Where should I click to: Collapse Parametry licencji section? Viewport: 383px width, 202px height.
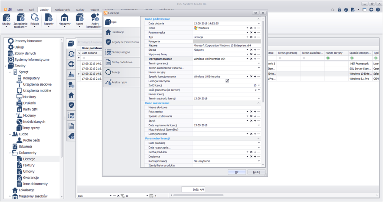tap(259, 138)
